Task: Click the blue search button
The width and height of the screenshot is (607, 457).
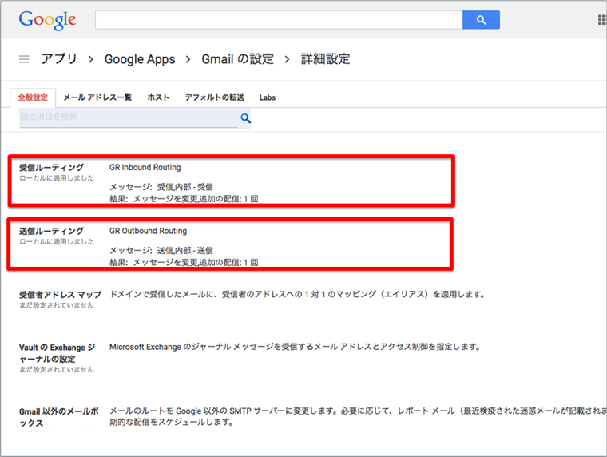Action: coord(481,20)
